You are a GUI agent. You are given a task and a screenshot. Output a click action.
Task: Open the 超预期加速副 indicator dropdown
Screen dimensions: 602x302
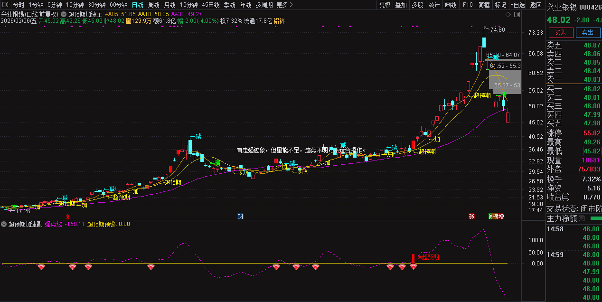(4, 223)
